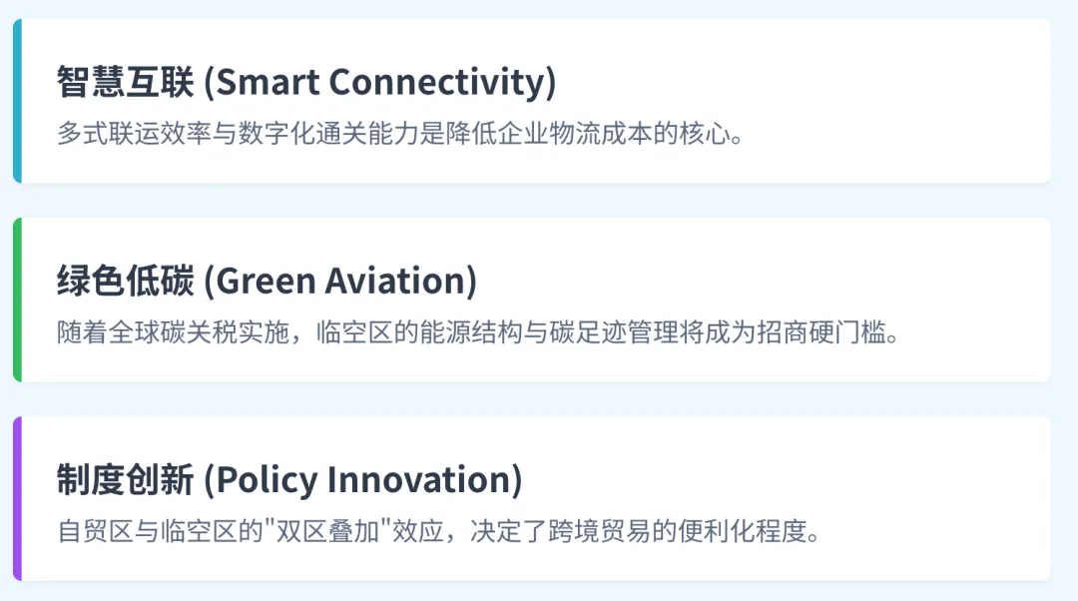Viewport: 1078px width, 601px height.
Task: Click the Chinese title 制度创新
Action: 125,480
